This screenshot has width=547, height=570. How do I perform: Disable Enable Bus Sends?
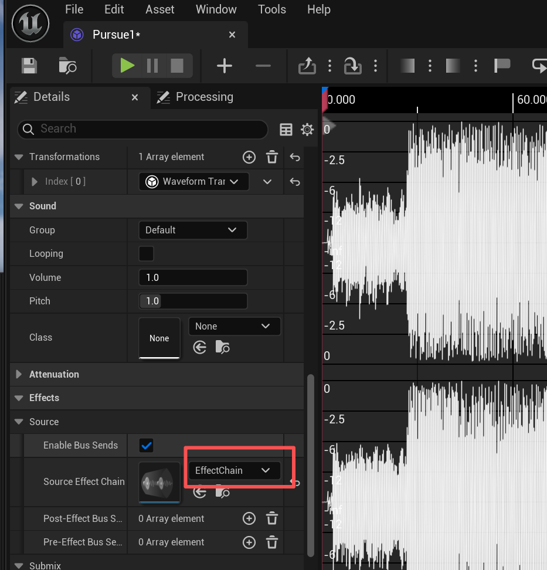coord(145,445)
